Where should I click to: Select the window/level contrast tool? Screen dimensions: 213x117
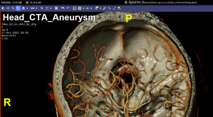click(3, 8)
